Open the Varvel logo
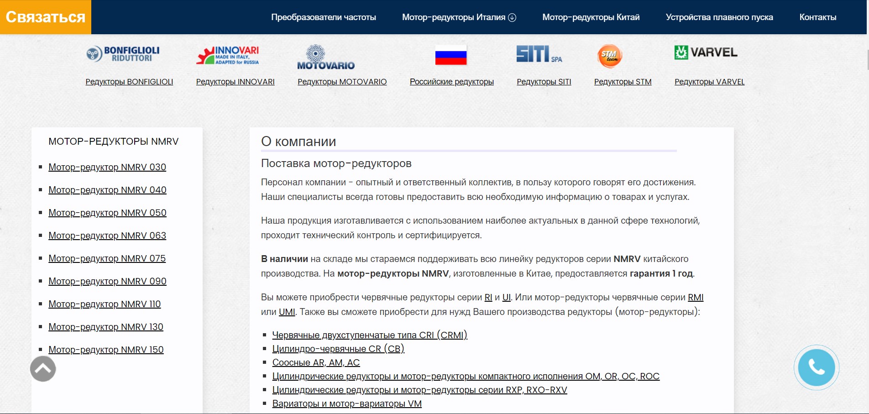Screen dimensions: 869x414 [x=706, y=52]
